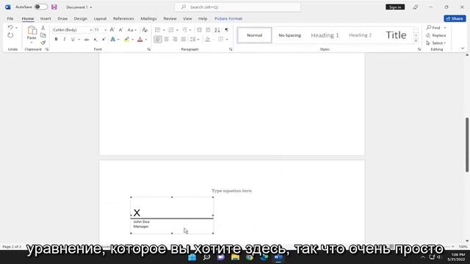The image size is (470, 264).
Task: Toggle Align Left
Action: (x=158, y=39)
